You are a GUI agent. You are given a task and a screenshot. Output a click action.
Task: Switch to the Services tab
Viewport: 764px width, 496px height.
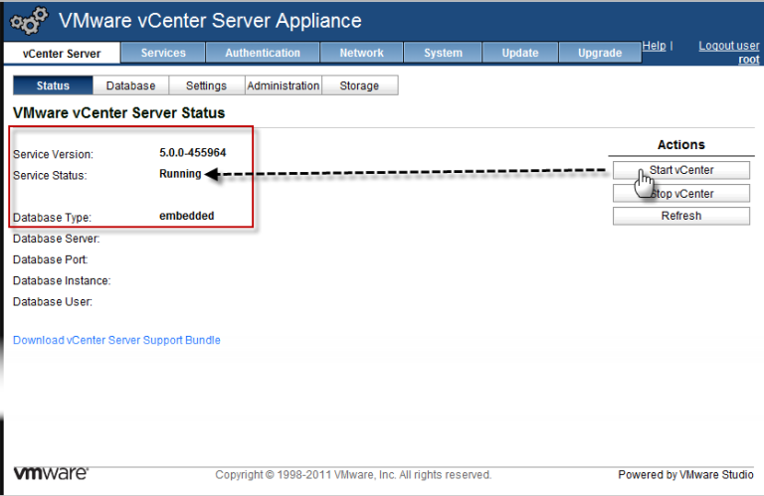163,53
